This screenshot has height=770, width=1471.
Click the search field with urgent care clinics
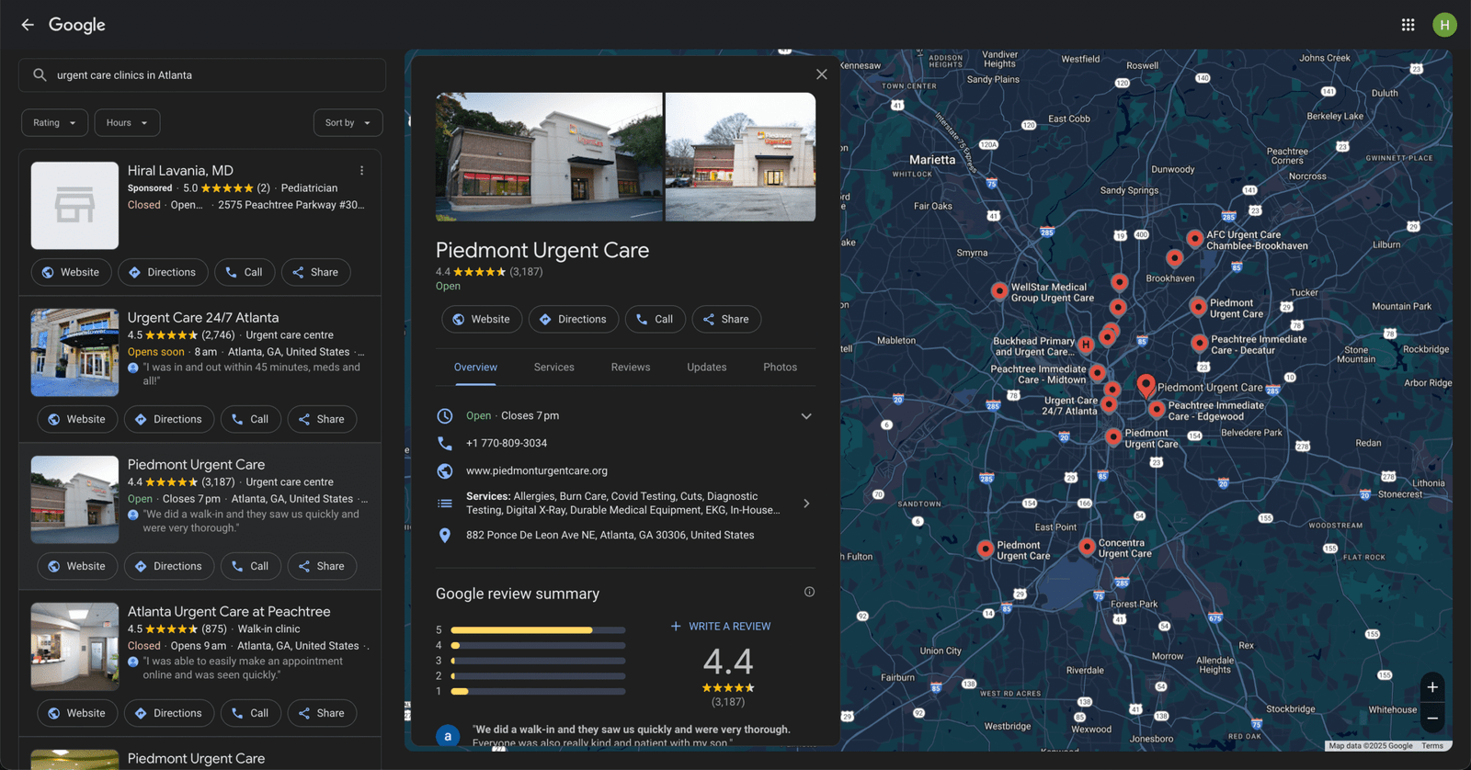click(202, 75)
